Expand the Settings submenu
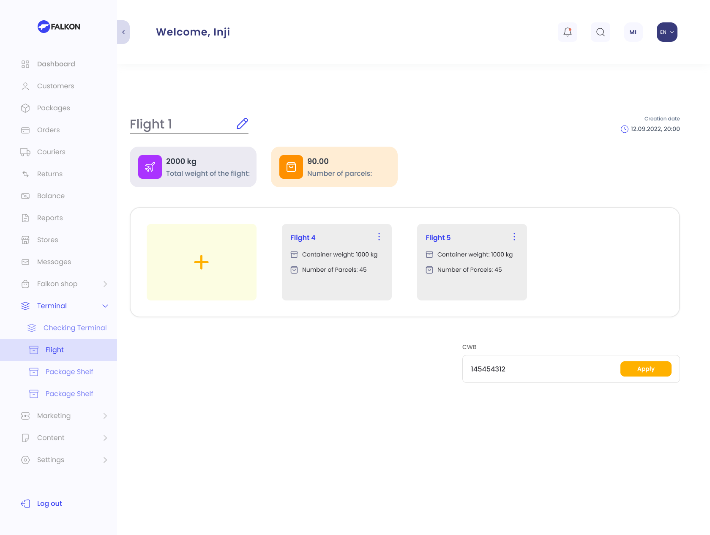The width and height of the screenshot is (710, 535). pyautogui.click(x=105, y=460)
